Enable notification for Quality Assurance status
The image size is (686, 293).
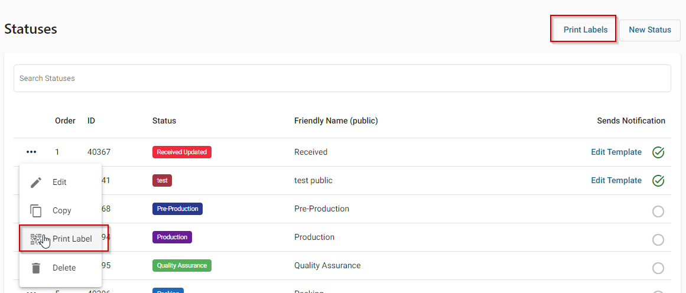tap(658, 268)
